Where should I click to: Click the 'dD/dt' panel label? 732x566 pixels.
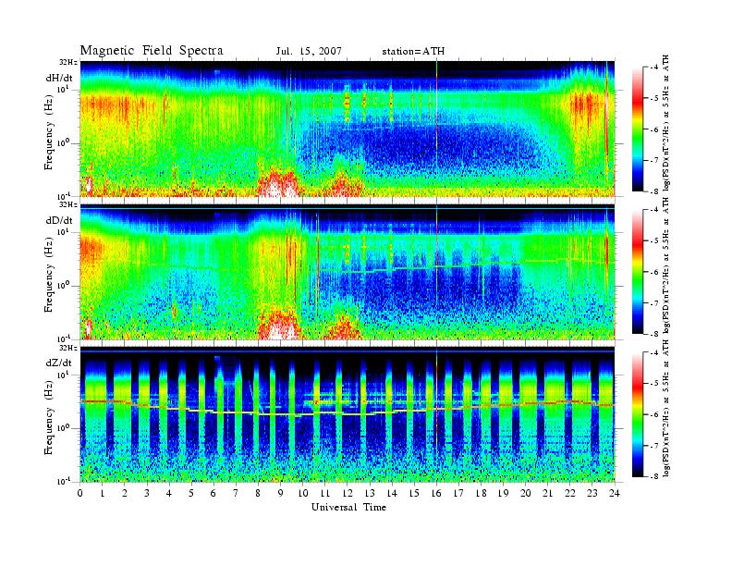[59, 220]
